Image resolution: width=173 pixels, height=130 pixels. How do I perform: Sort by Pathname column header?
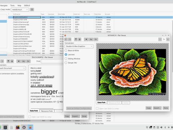click(x=27, y=14)
